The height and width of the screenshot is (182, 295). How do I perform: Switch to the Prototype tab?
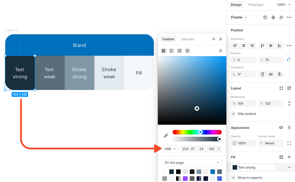[256, 5]
